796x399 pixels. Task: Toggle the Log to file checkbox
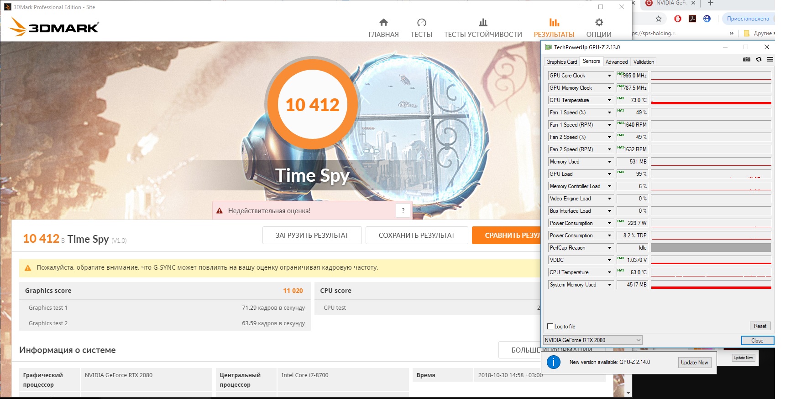click(550, 327)
